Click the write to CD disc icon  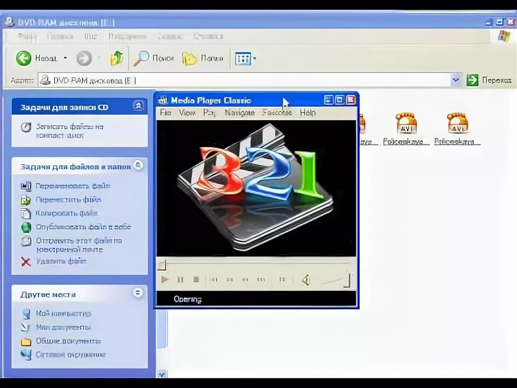26,127
